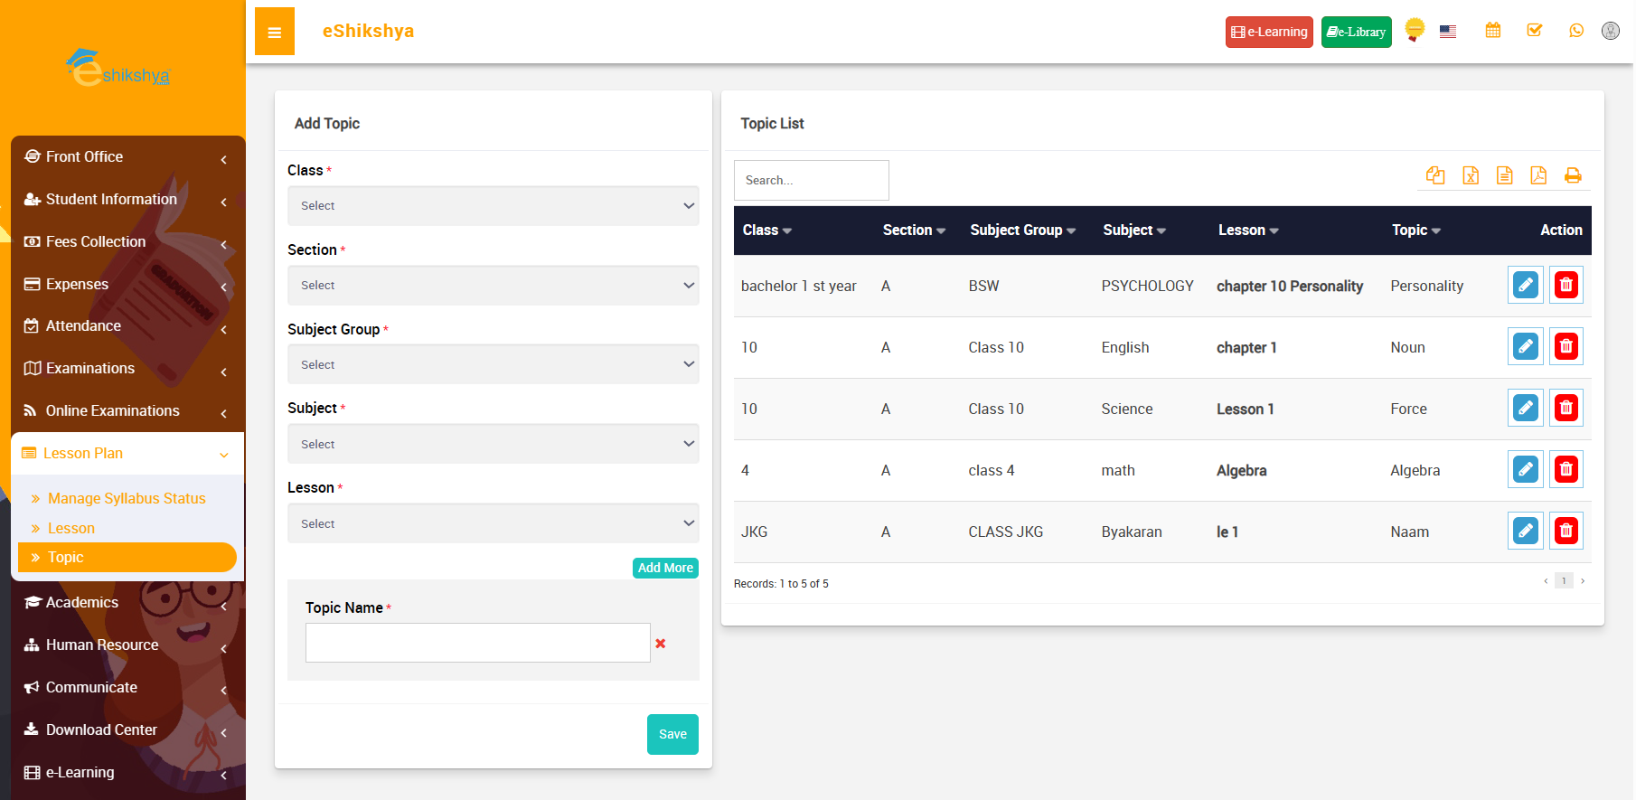Open Manage Syllabus Status in sidebar
Image resolution: width=1636 pixels, height=800 pixels.
point(127,499)
